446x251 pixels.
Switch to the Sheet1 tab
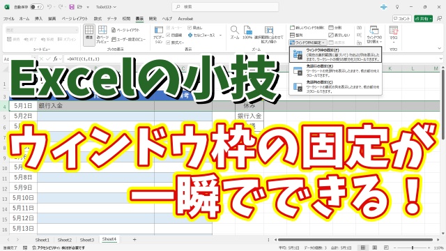pyautogui.click(x=42, y=240)
